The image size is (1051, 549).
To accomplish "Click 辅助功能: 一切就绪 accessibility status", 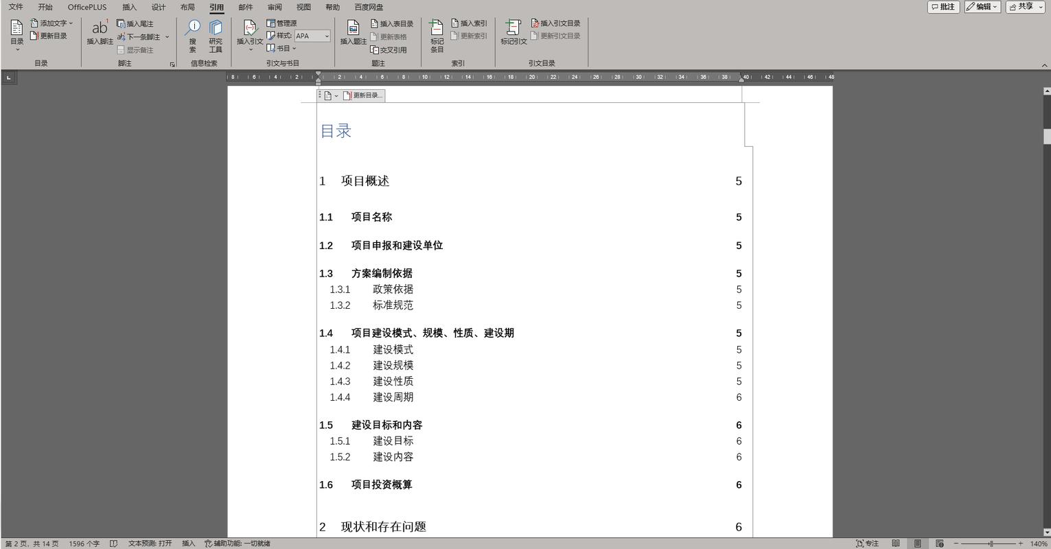I will coord(237,544).
